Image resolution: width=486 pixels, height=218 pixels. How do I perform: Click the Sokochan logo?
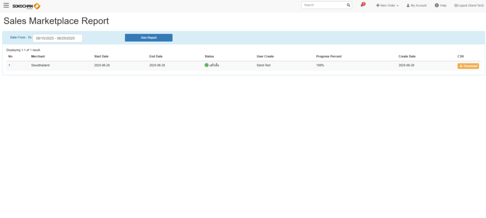26,6
